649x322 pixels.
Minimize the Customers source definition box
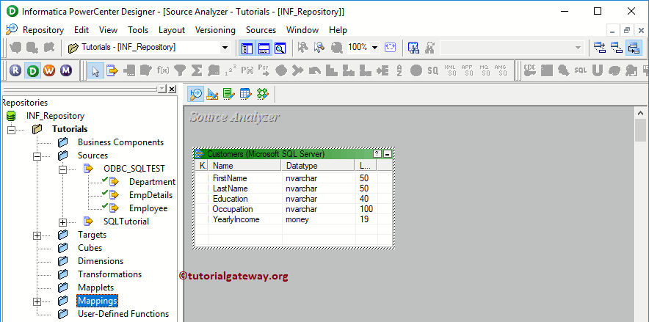pyautogui.click(x=388, y=154)
